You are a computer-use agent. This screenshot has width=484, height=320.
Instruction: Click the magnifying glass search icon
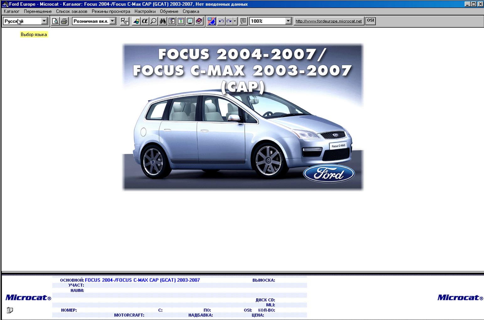coord(153,21)
